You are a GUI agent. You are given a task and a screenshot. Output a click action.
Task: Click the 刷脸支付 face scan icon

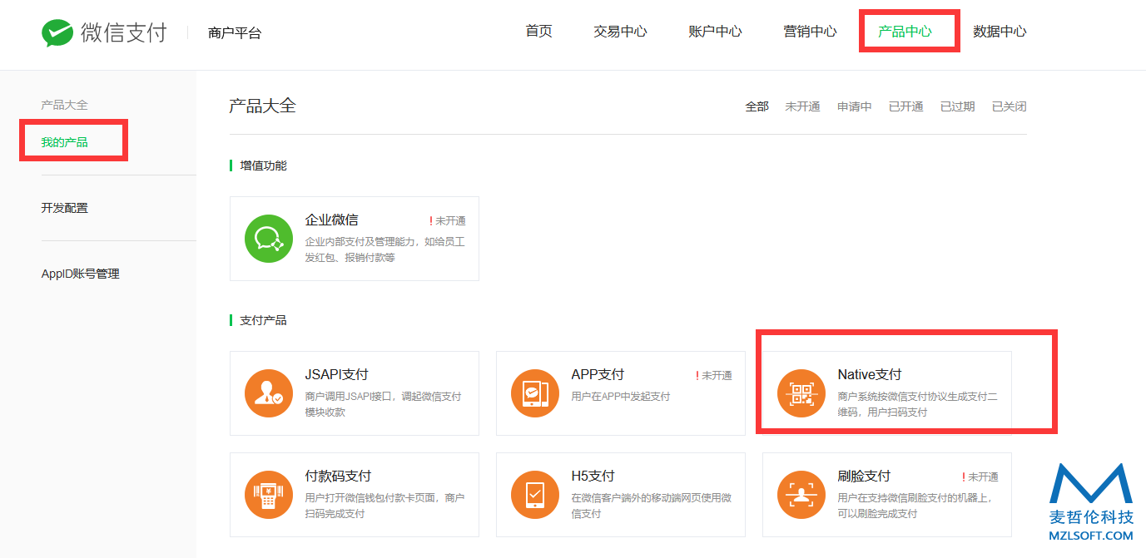tap(801, 495)
